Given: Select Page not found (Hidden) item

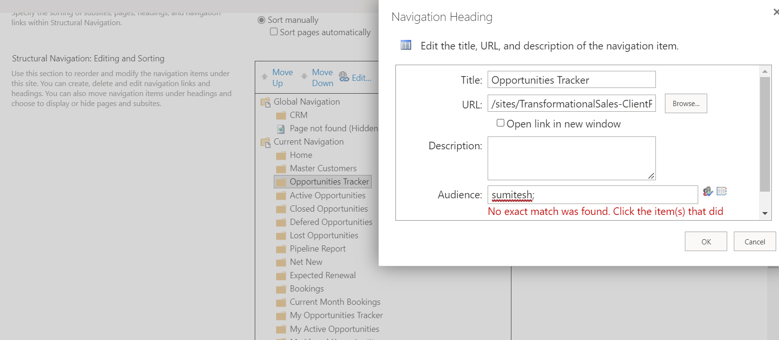Looking at the screenshot, I should click(334, 128).
